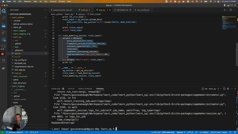This screenshot has height=134, width=238.
Task: Change file encoding UTF-8
Action: coord(190,133)
